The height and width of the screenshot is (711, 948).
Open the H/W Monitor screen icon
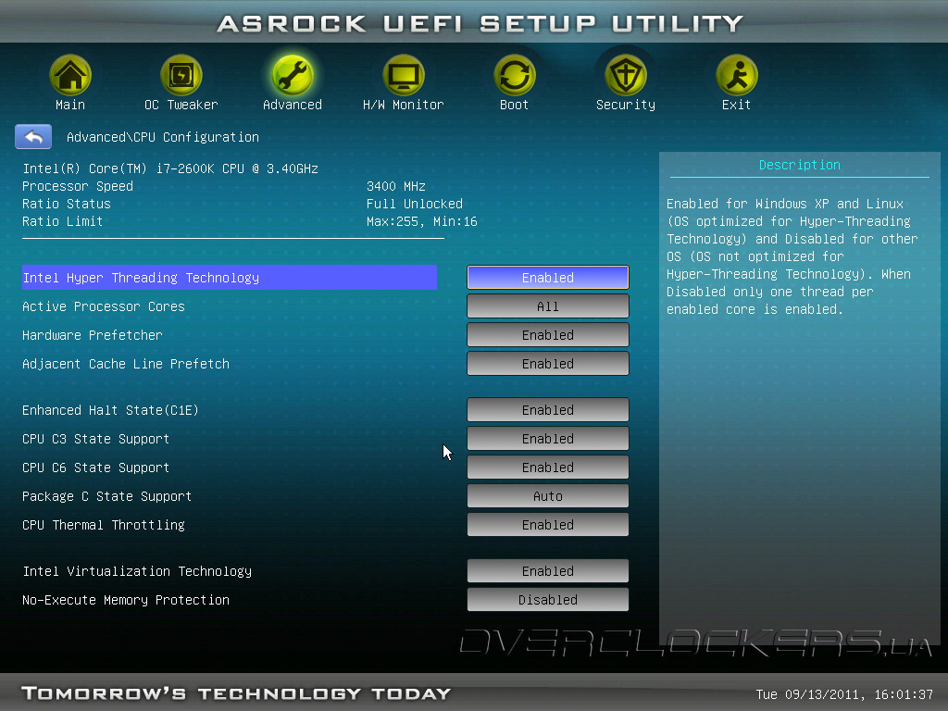coord(404,75)
